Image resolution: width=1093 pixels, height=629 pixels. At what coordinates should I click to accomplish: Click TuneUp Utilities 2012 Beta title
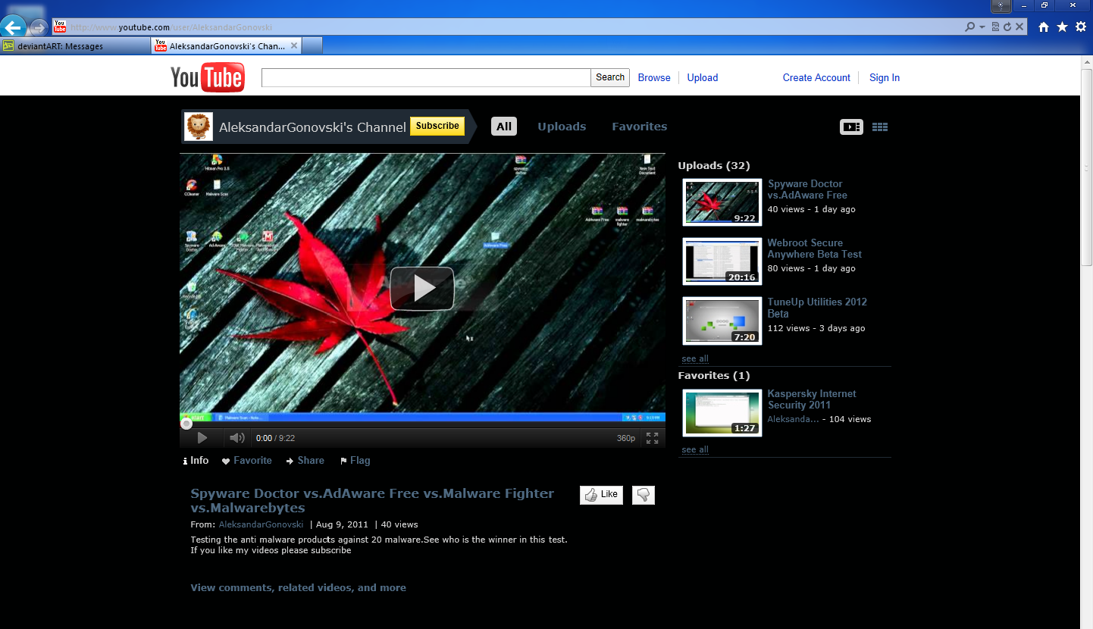pyautogui.click(x=817, y=308)
